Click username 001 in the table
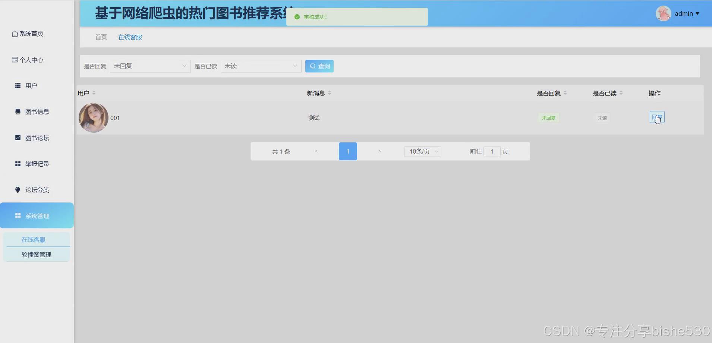 [115, 118]
